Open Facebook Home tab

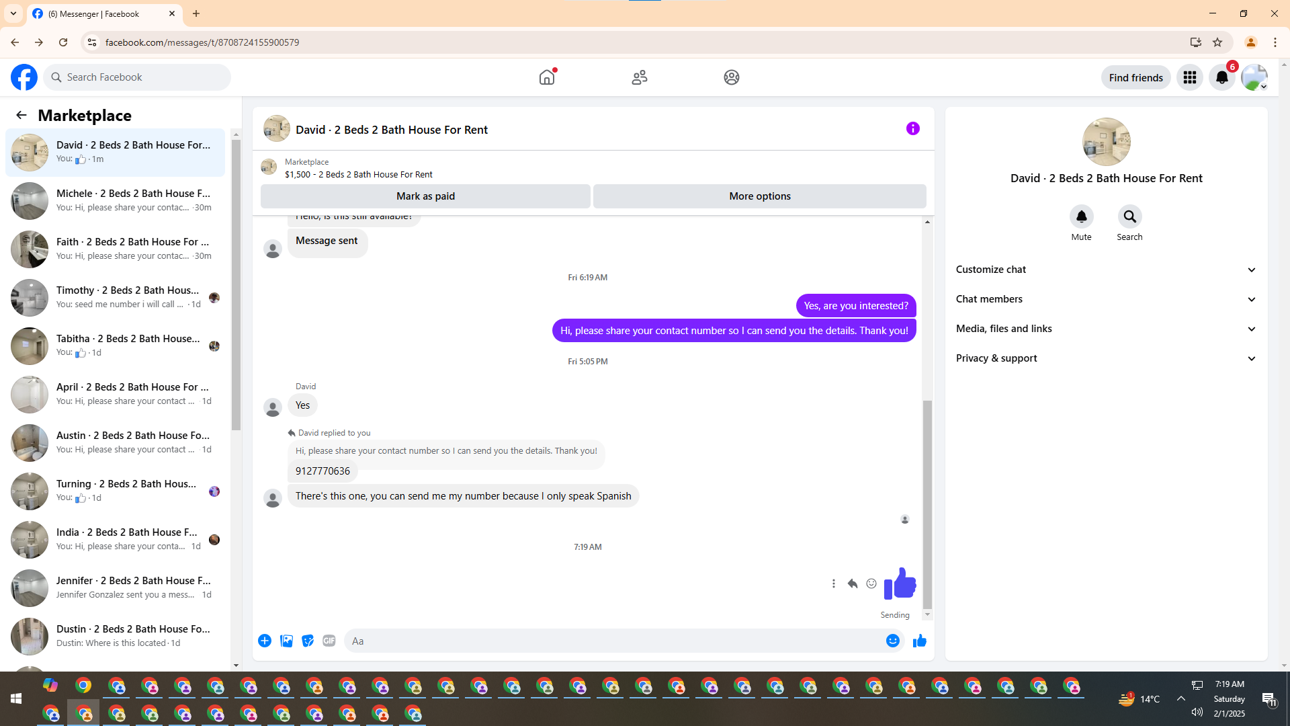547,77
